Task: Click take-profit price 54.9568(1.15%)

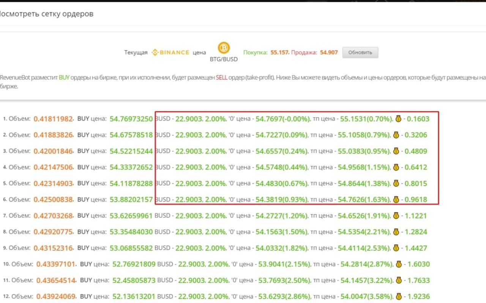Action: coord(364,167)
